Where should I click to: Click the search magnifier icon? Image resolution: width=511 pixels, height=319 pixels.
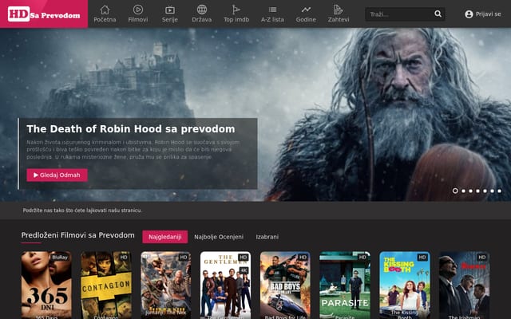(438, 14)
